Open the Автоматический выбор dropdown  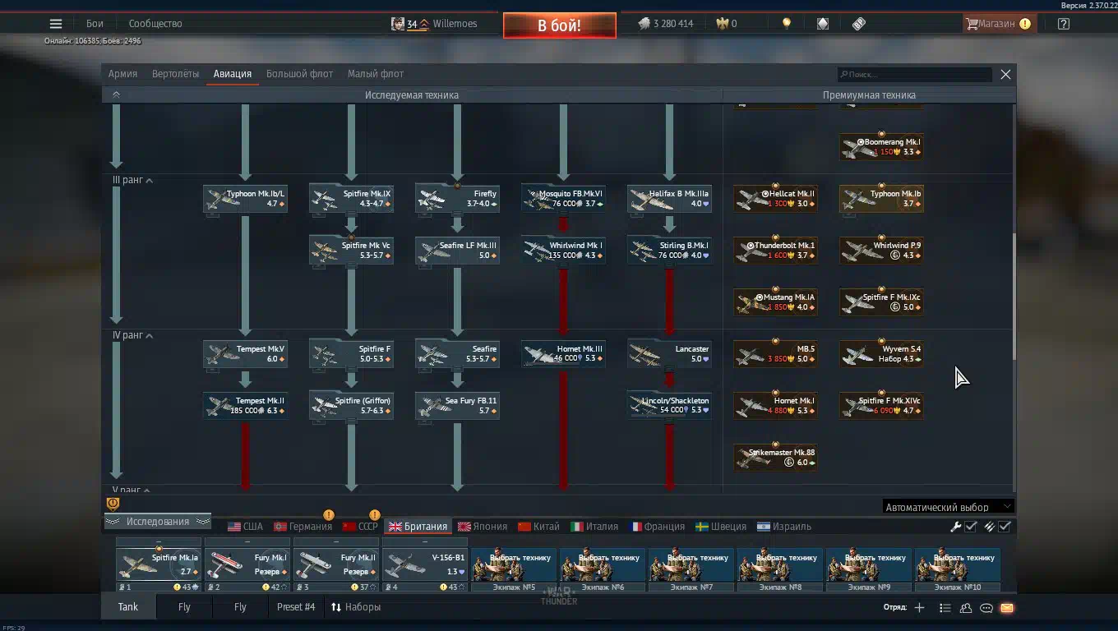[x=948, y=507]
